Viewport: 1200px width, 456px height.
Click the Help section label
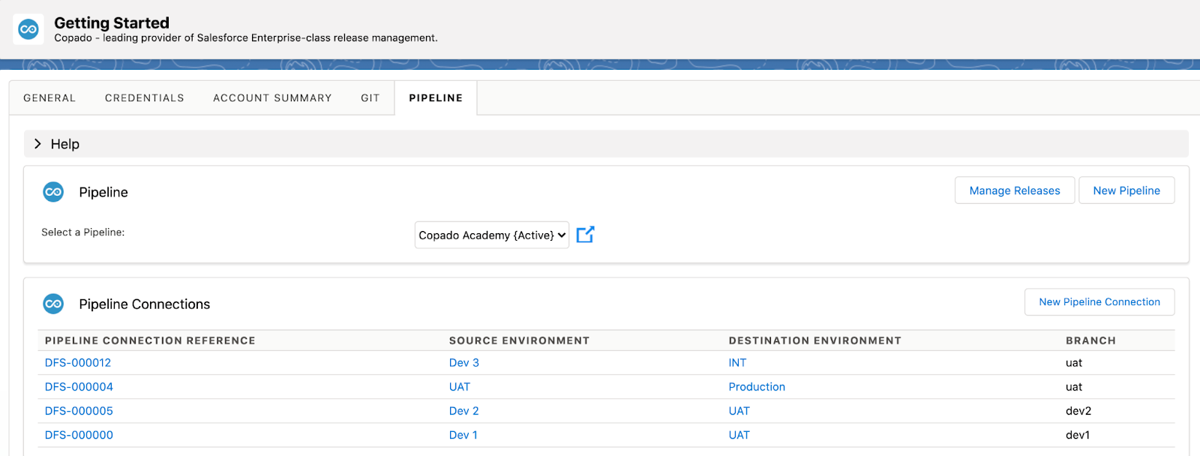pos(65,144)
